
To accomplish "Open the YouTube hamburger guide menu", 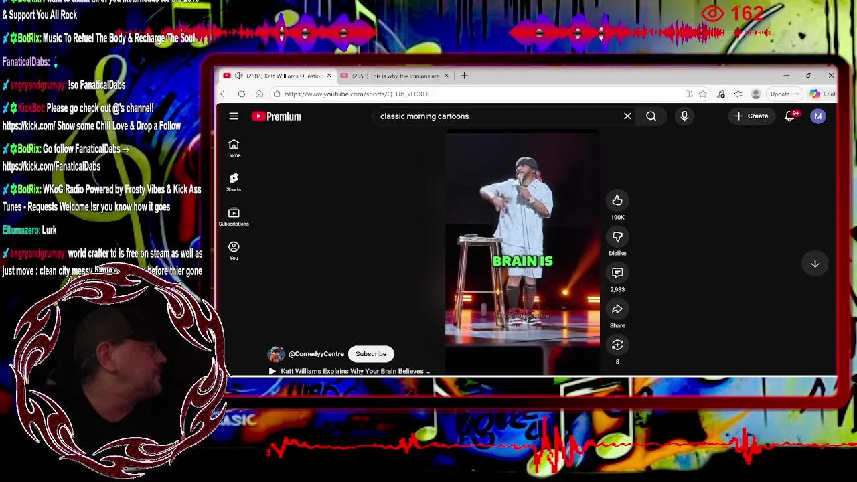I will [x=234, y=116].
